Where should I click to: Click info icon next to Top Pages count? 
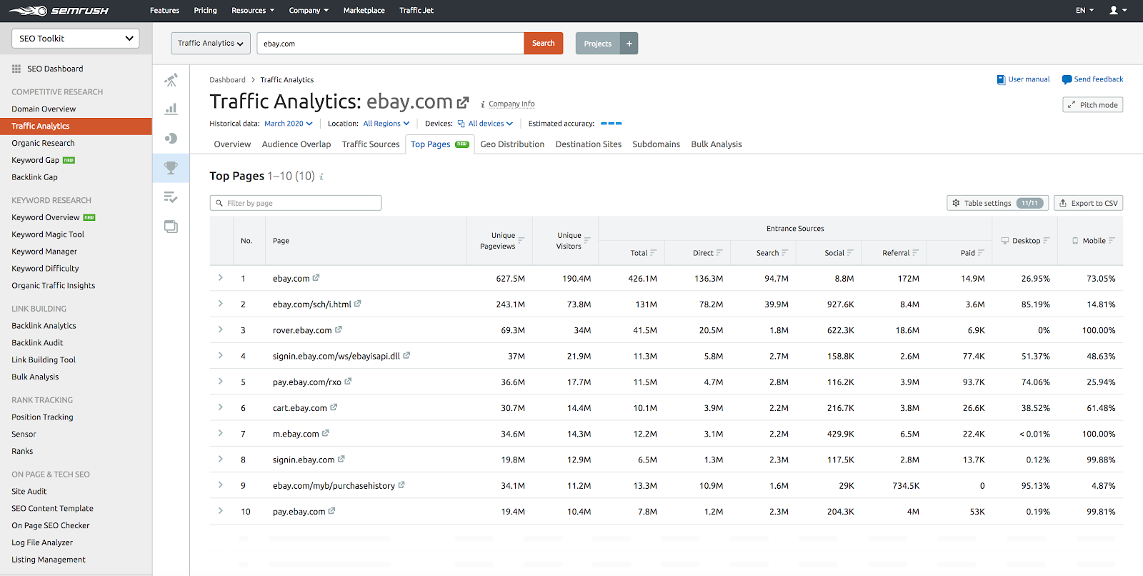[x=321, y=177]
